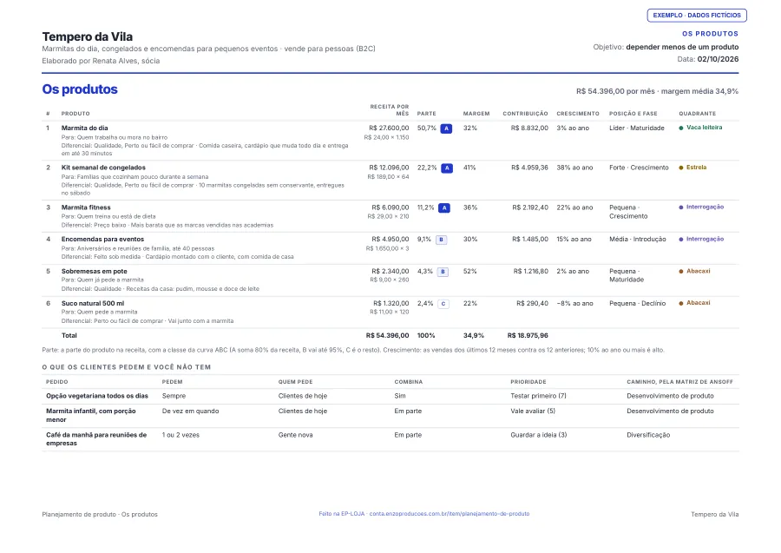
Task: Click the class B badge for Encomendas para eventos
Action: coord(442,240)
